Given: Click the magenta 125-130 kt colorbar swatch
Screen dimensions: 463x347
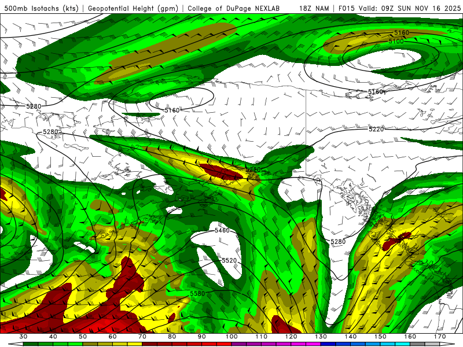Looking at the screenshot, I should click(313, 344).
